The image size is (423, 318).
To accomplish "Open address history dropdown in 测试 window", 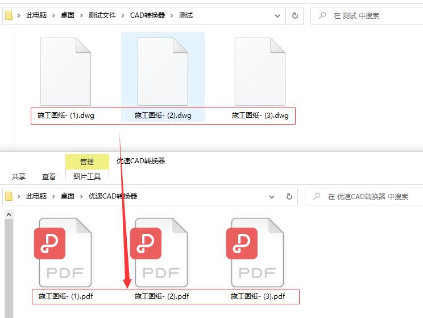I will pos(277,16).
